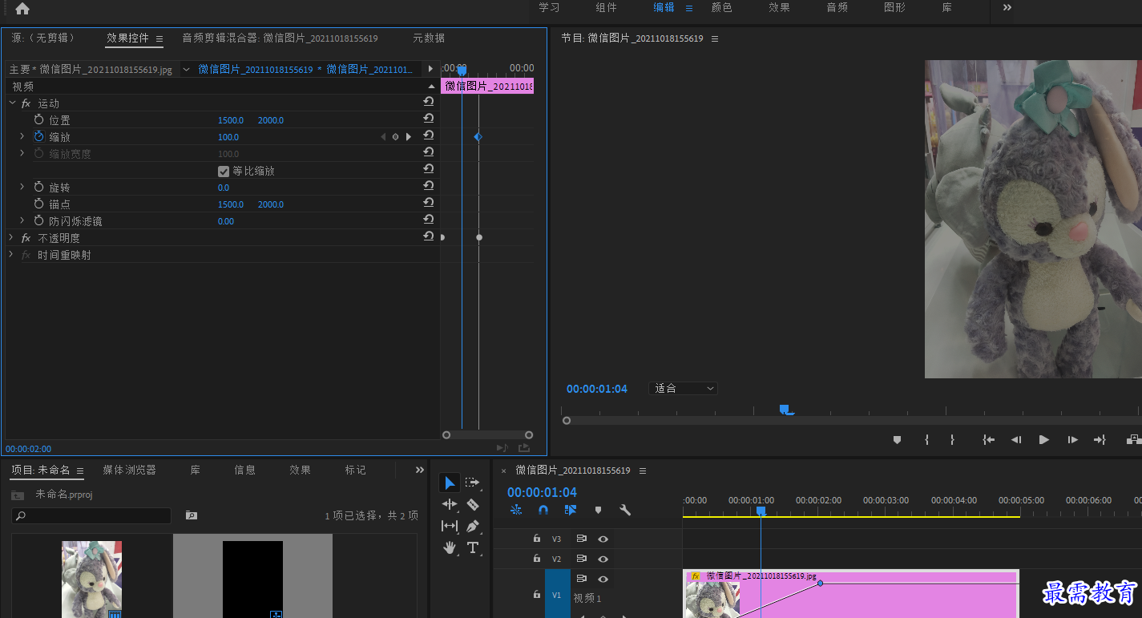Expand the 缩放 property
The height and width of the screenshot is (618, 1142).
click(22, 136)
